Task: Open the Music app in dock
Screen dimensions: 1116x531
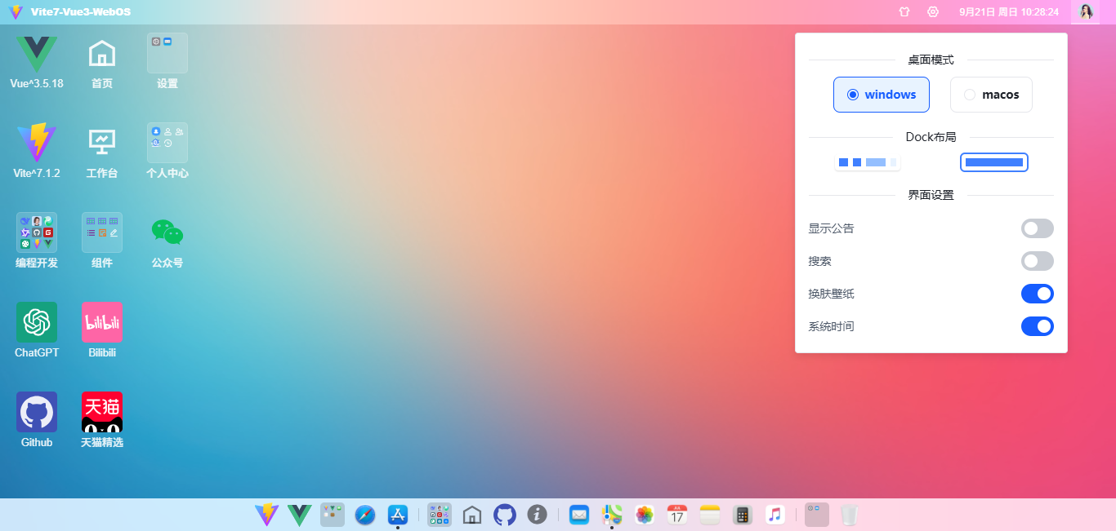Action: click(775, 515)
